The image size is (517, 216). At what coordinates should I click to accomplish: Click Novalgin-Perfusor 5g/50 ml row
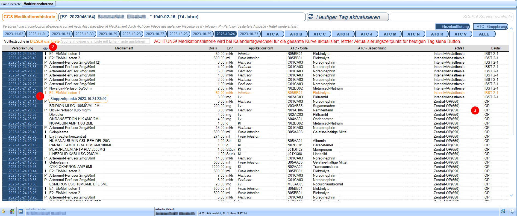pos(255,88)
